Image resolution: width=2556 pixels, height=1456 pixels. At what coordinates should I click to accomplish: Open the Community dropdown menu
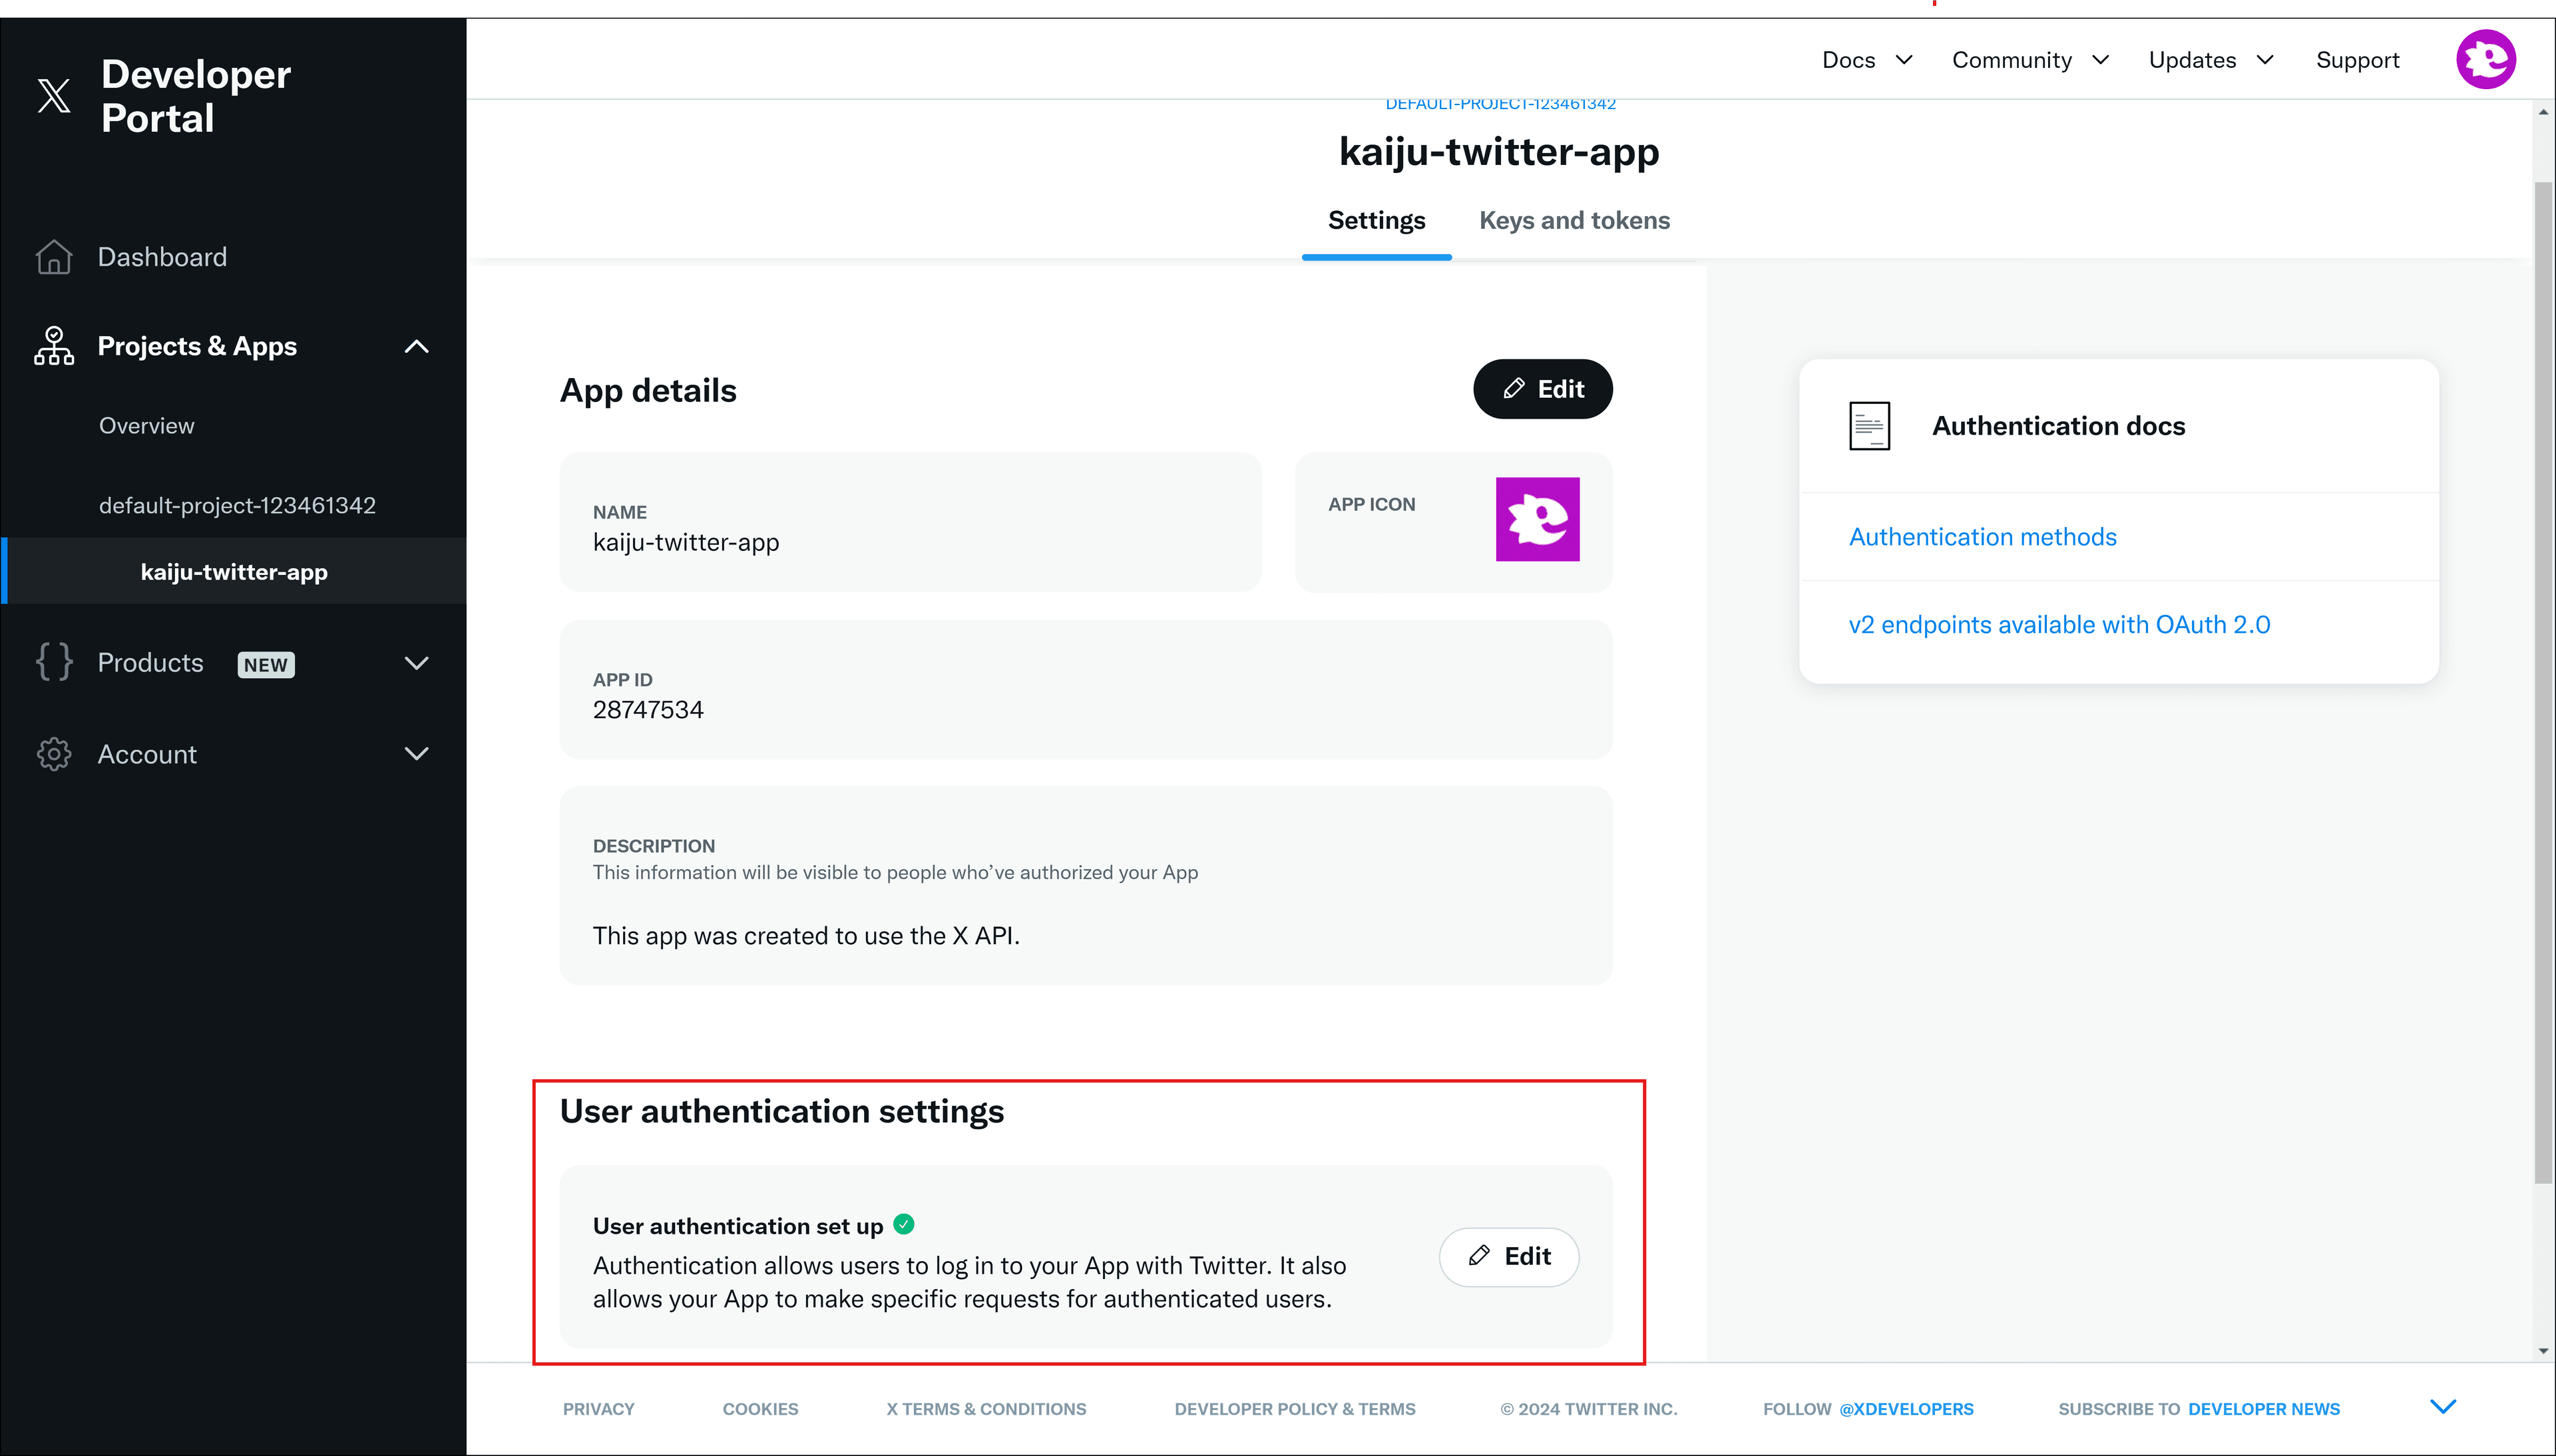point(2031,60)
